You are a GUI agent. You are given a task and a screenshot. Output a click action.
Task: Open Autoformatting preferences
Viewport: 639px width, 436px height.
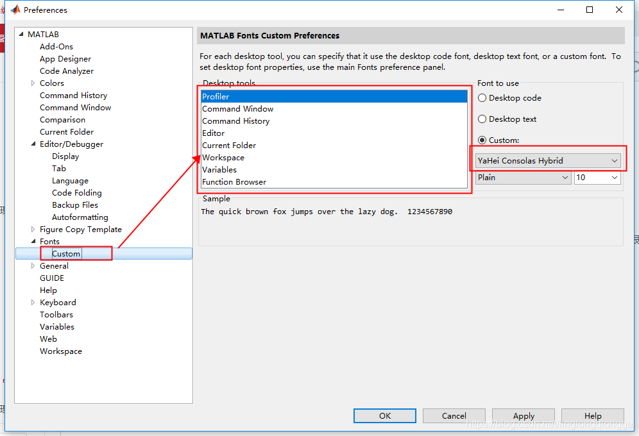[x=80, y=217]
